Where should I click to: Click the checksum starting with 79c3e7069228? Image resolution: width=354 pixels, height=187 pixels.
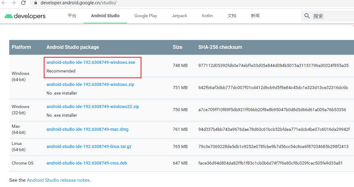tap(273, 146)
